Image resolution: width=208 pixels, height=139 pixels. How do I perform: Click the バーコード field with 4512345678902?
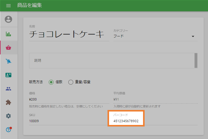126,121
